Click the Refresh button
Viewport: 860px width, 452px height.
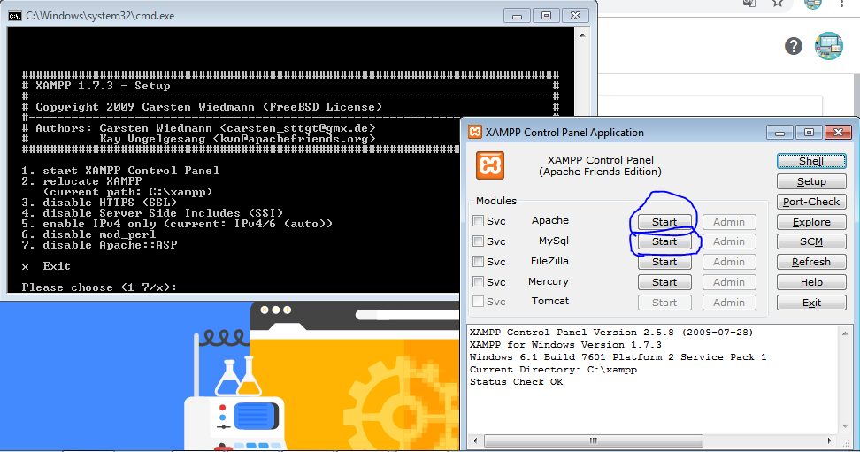811,262
